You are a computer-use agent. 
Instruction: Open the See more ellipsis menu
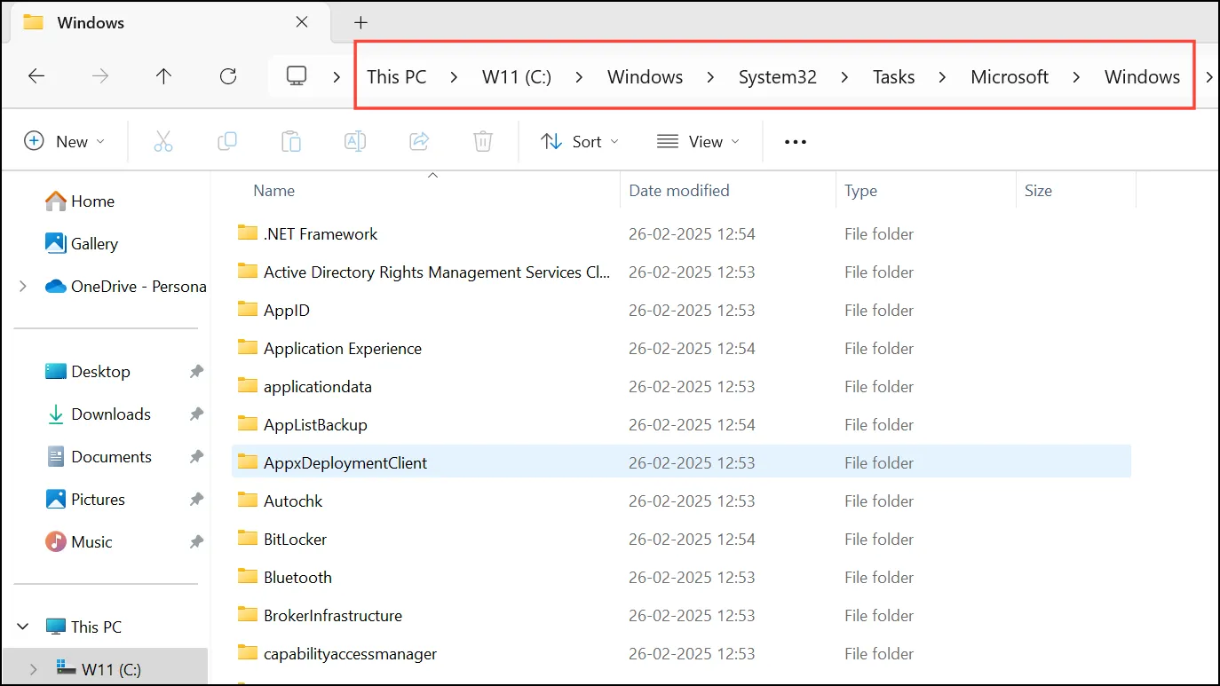pyautogui.click(x=796, y=141)
